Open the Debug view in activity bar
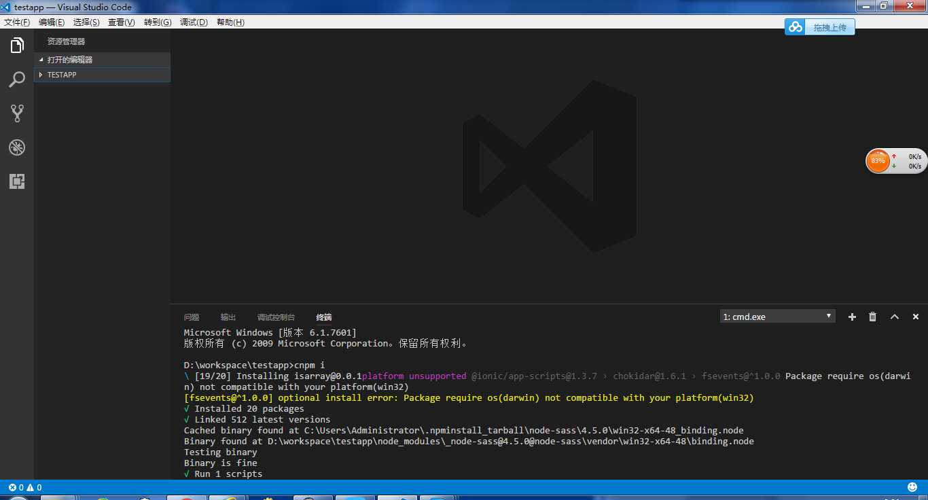Image resolution: width=928 pixels, height=500 pixels. [17, 147]
